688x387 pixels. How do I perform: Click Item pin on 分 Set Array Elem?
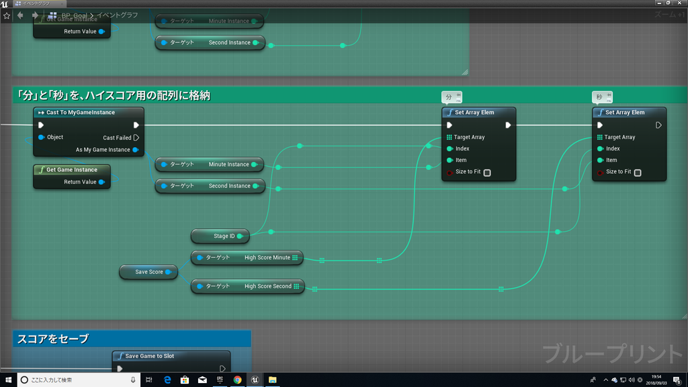tap(449, 160)
